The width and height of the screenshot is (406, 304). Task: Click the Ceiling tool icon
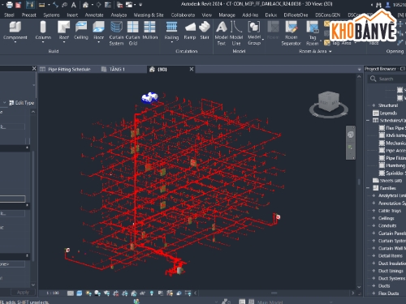pos(81,27)
